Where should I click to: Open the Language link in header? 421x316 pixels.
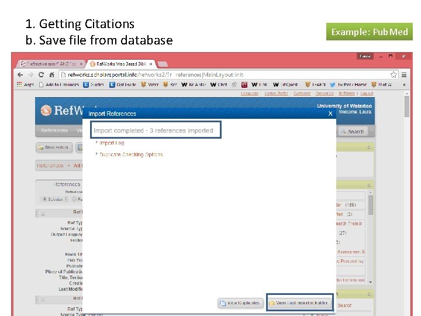click(x=250, y=93)
